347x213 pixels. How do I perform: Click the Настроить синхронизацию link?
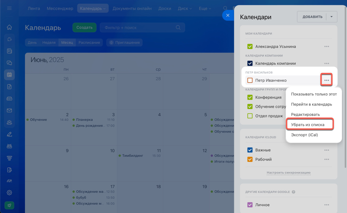pos(288,173)
